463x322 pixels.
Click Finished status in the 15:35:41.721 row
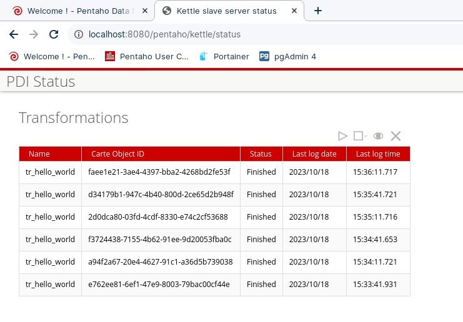point(261,194)
